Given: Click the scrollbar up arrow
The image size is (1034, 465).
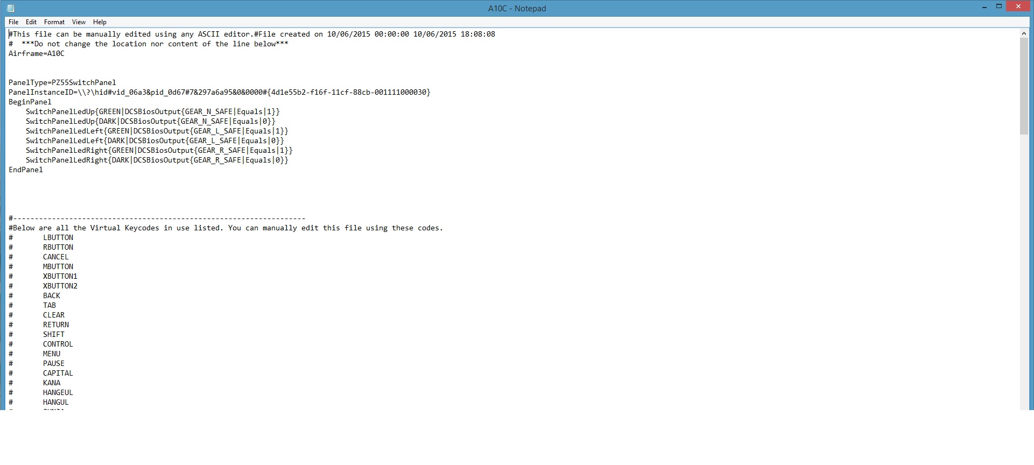Looking at the screenshot, I should click(1024, 33).
